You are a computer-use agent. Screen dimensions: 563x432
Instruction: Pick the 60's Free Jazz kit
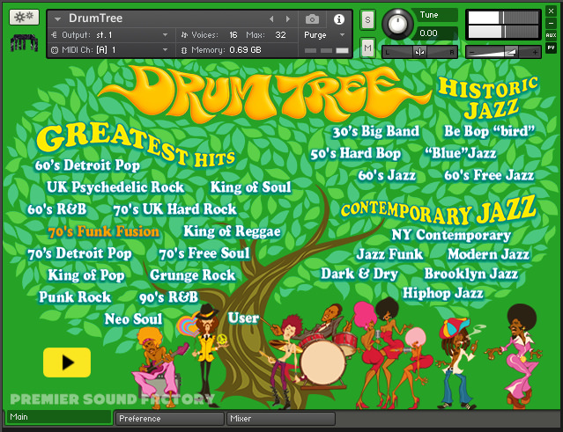(x=489, y=175)
